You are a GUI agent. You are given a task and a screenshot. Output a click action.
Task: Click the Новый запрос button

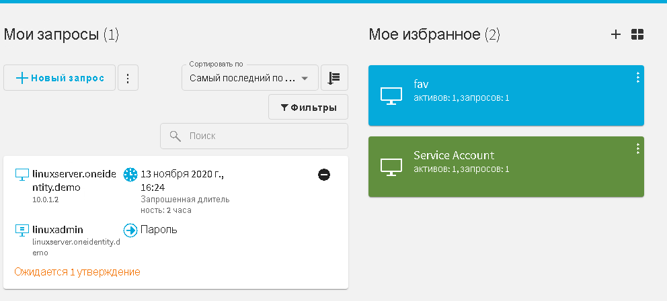[x=59, y=78]
